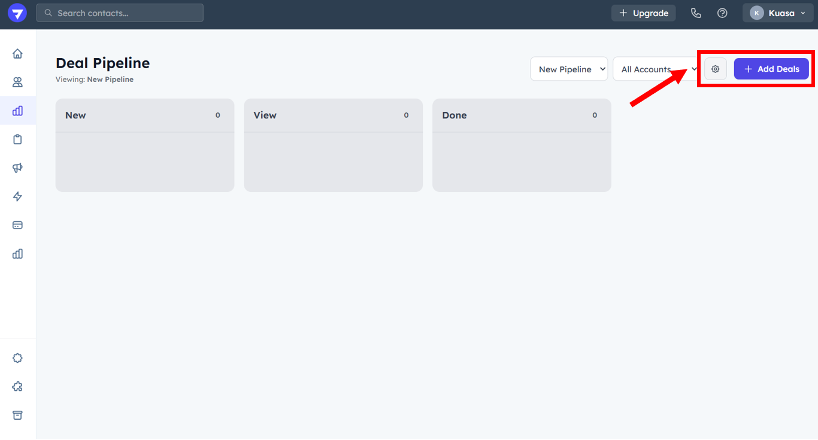818x440 pixels.
Task: Click the Search contacts field
Action: [120, 13]
